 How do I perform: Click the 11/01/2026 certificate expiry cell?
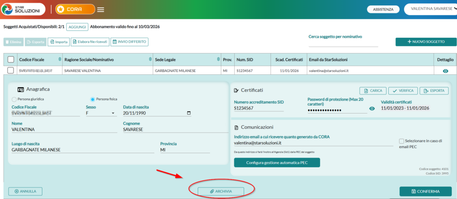289,71
